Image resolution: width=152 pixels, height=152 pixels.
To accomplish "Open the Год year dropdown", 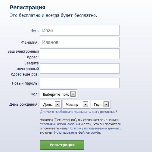I will click(x=101, y=104).
